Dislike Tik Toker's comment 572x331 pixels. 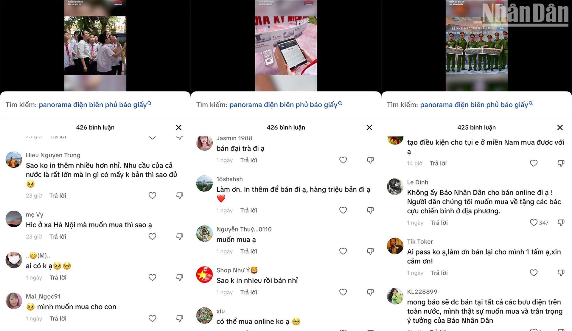(561, 273)
